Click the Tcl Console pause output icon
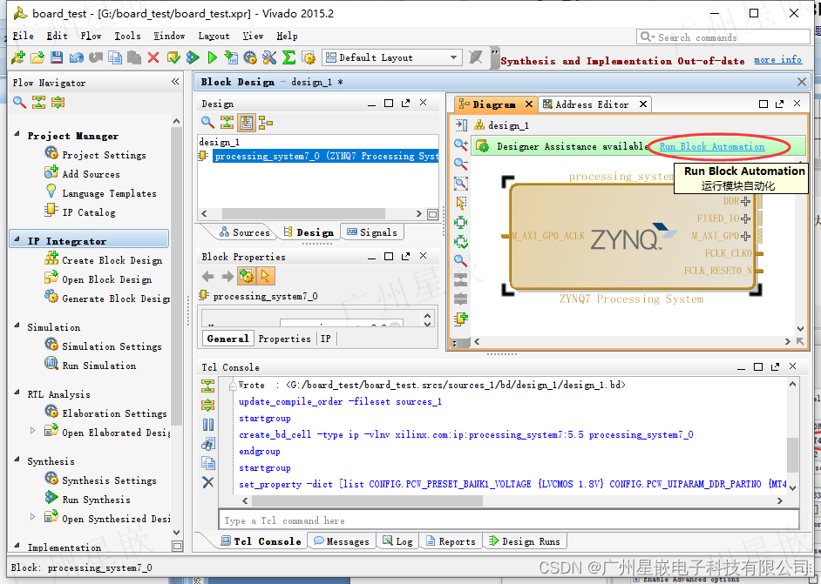 pos(208,425)
